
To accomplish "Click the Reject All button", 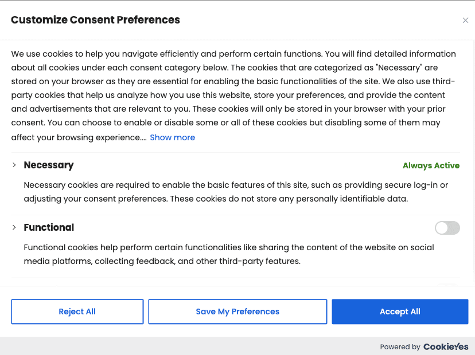I will pyautogui.click(x=77, y=311).
